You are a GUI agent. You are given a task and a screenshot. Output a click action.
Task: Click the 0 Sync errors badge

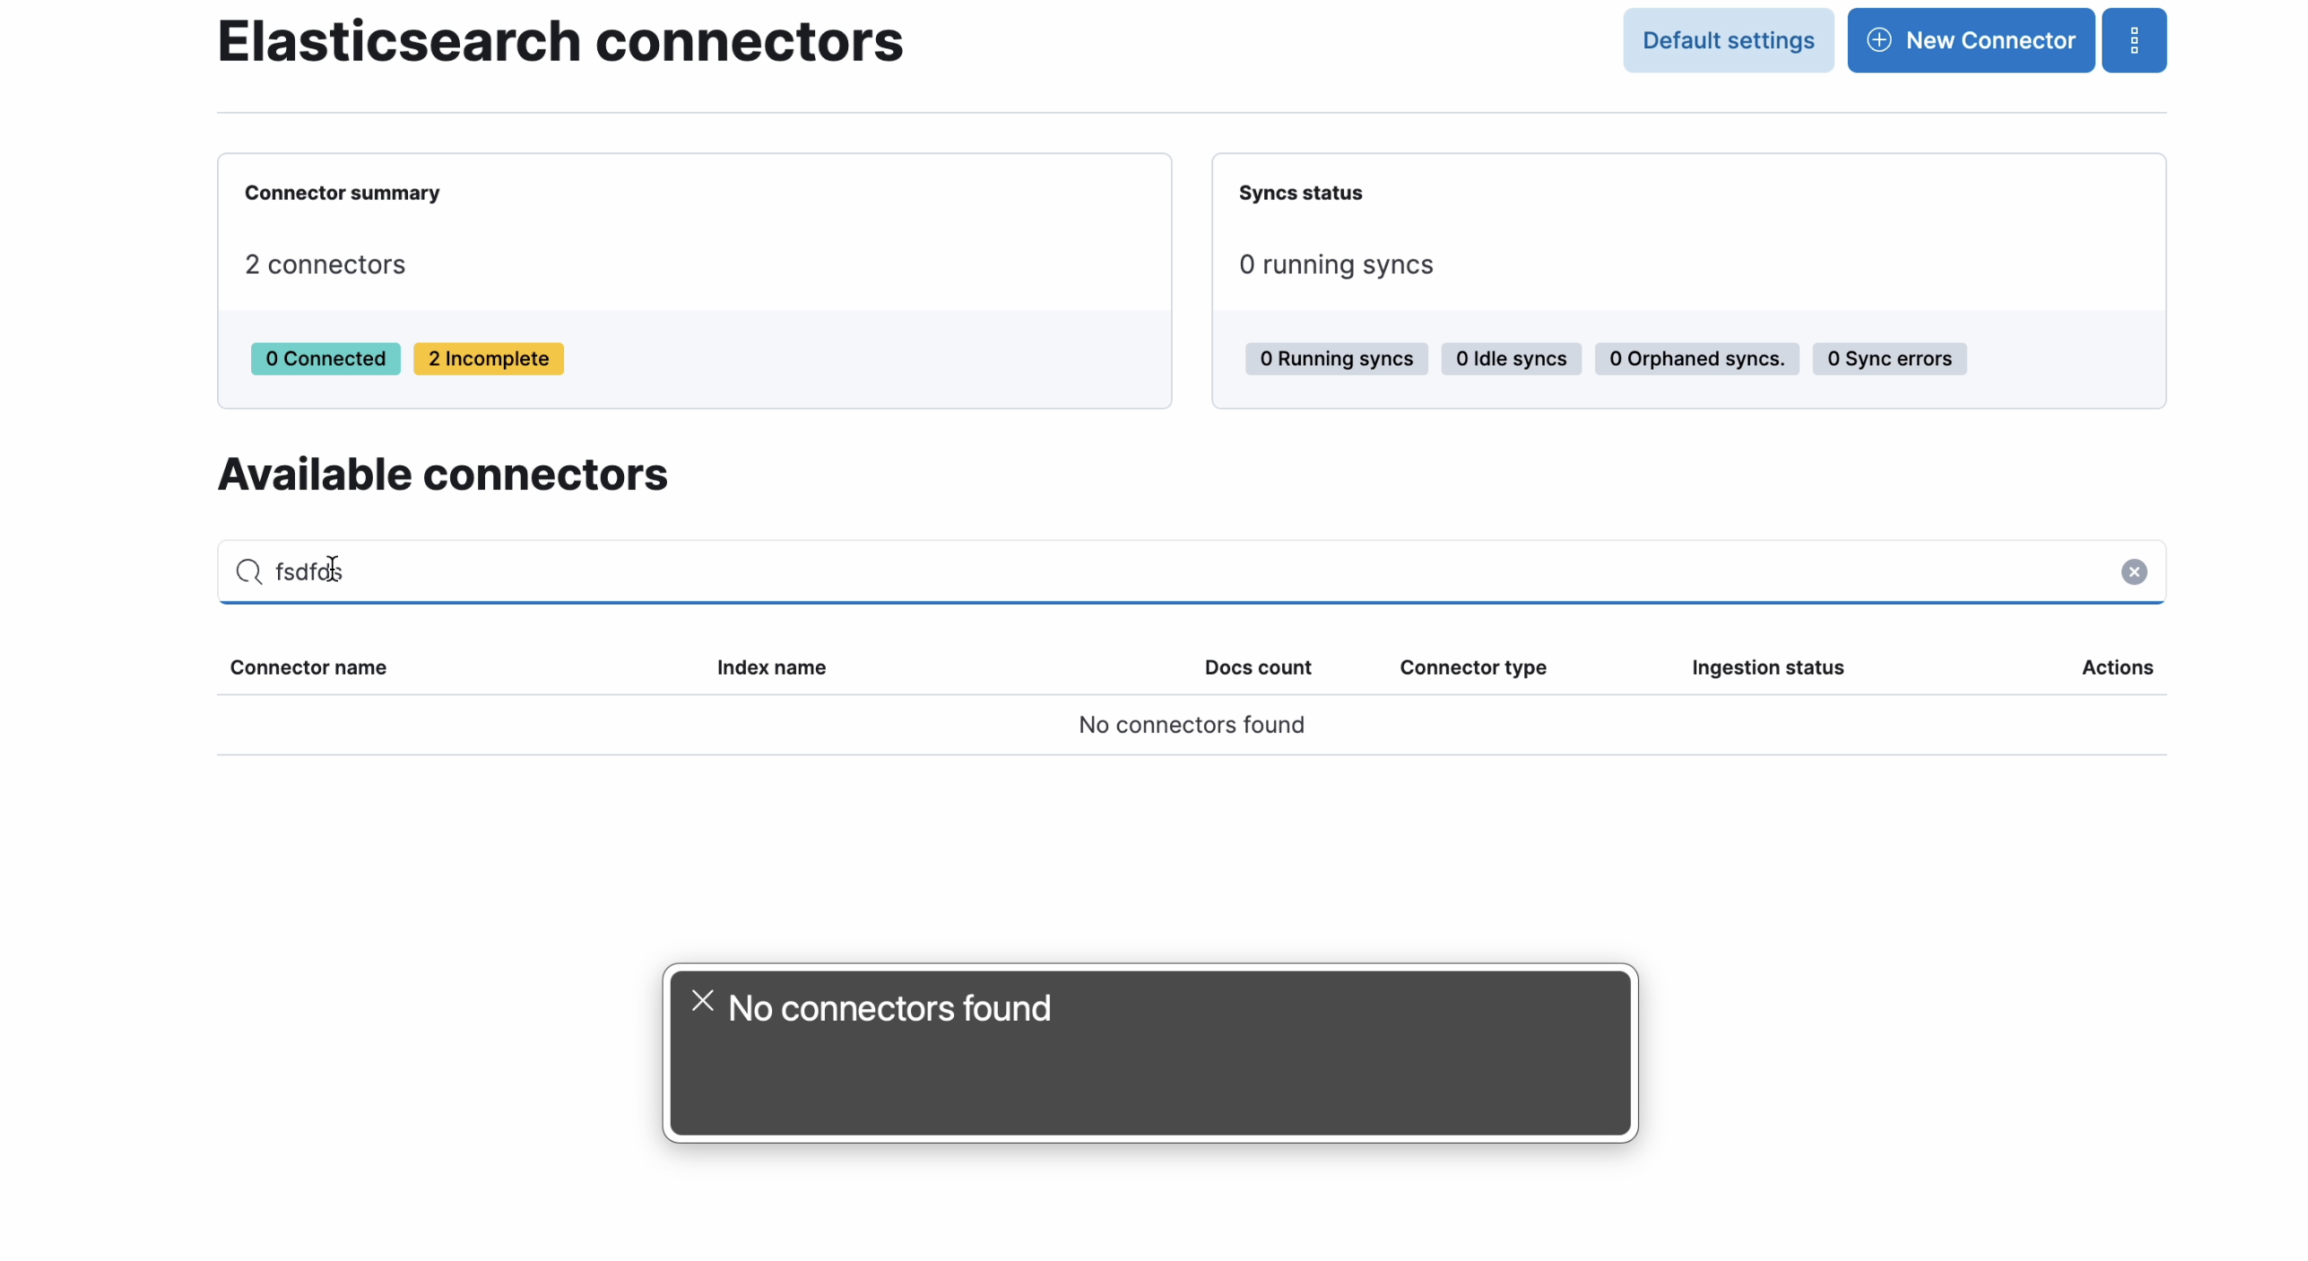[x=1889, y=359]
